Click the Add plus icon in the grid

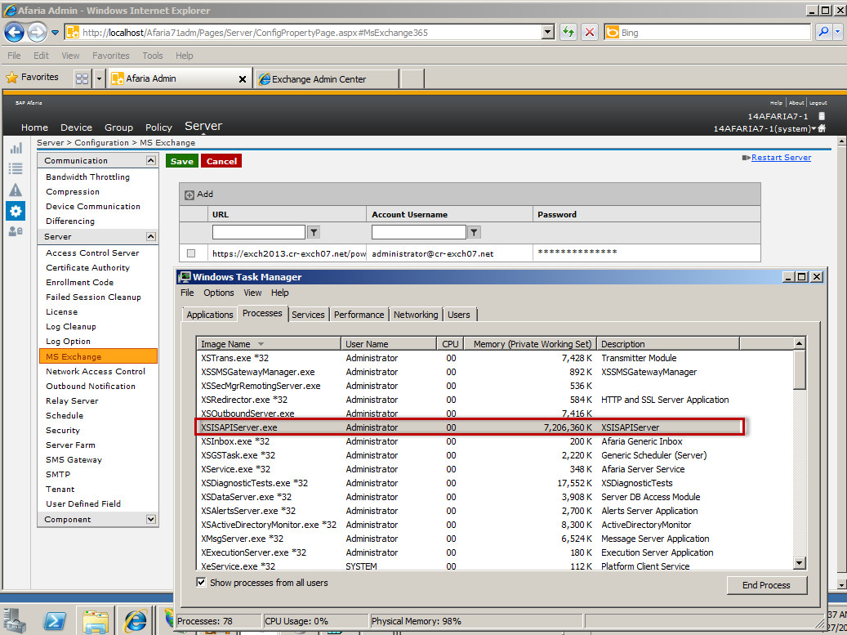coord(189,195)
